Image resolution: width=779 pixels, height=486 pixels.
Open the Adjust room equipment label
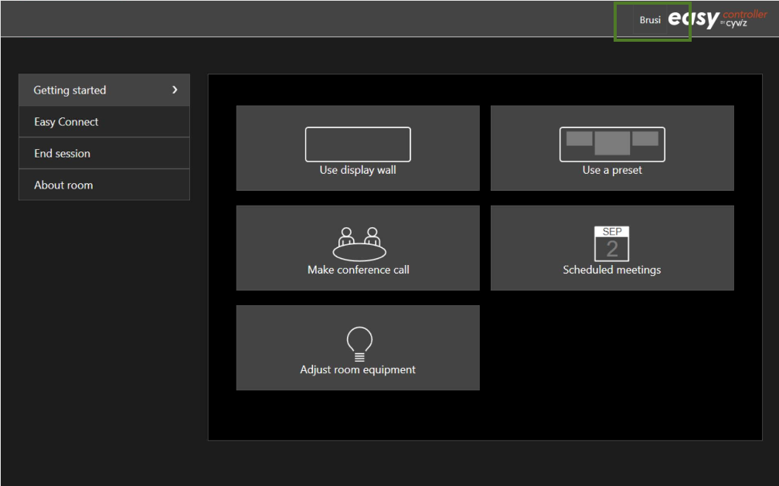[358, 370]
